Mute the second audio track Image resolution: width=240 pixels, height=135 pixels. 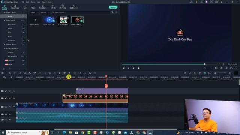[x=10, y=120]
